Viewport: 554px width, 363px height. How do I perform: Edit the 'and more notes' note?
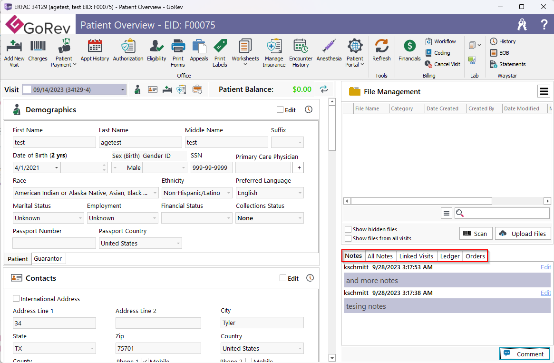[x=545, y=267]
